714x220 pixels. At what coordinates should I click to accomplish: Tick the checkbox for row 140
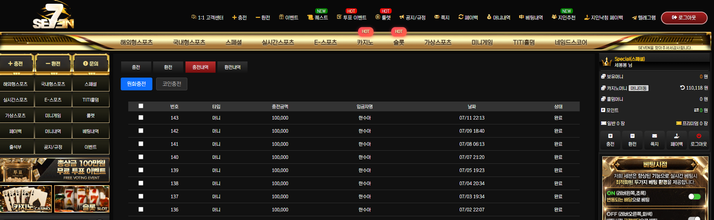tap(141, 157)
